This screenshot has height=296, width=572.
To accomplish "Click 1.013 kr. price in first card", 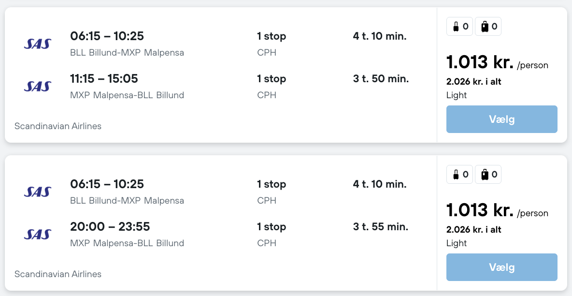I will pos(479,62).
